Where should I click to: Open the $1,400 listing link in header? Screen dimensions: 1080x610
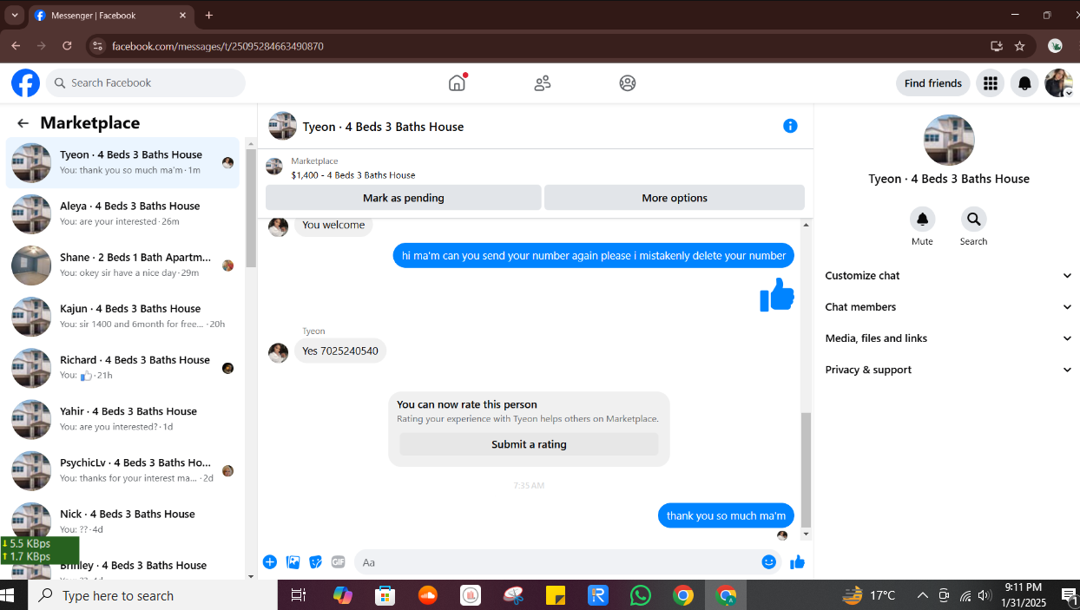353,175
